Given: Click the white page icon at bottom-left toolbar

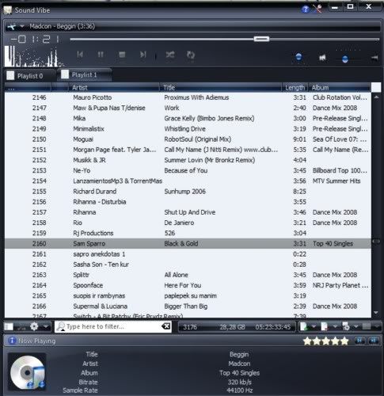Looking at the screenshot, I should point(9,326).
